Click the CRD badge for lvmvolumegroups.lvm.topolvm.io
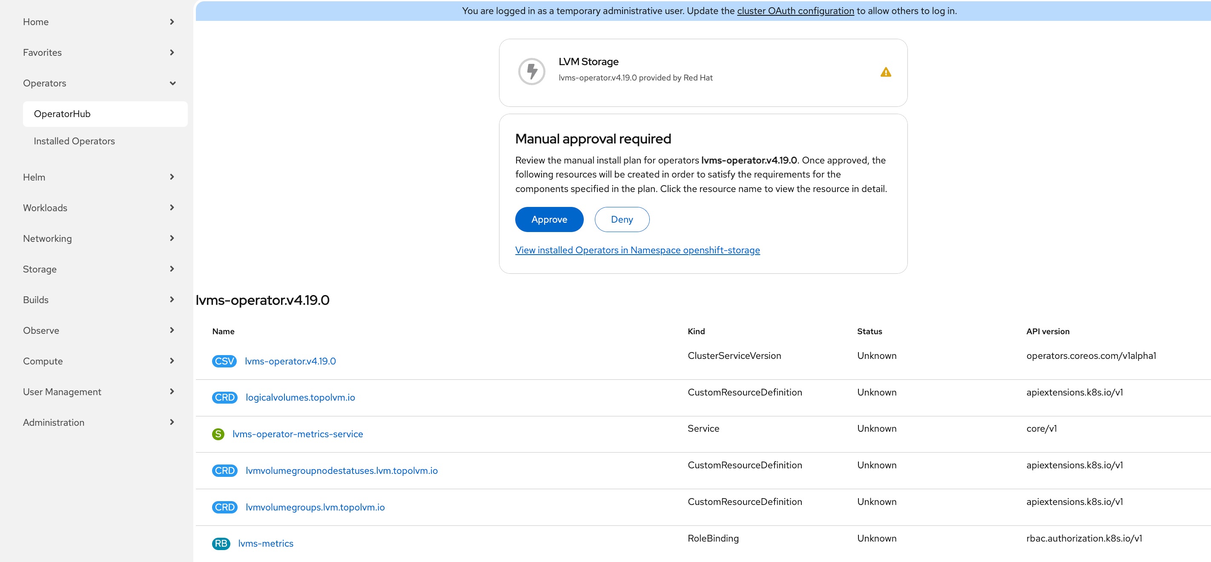 tap(225, 507)
